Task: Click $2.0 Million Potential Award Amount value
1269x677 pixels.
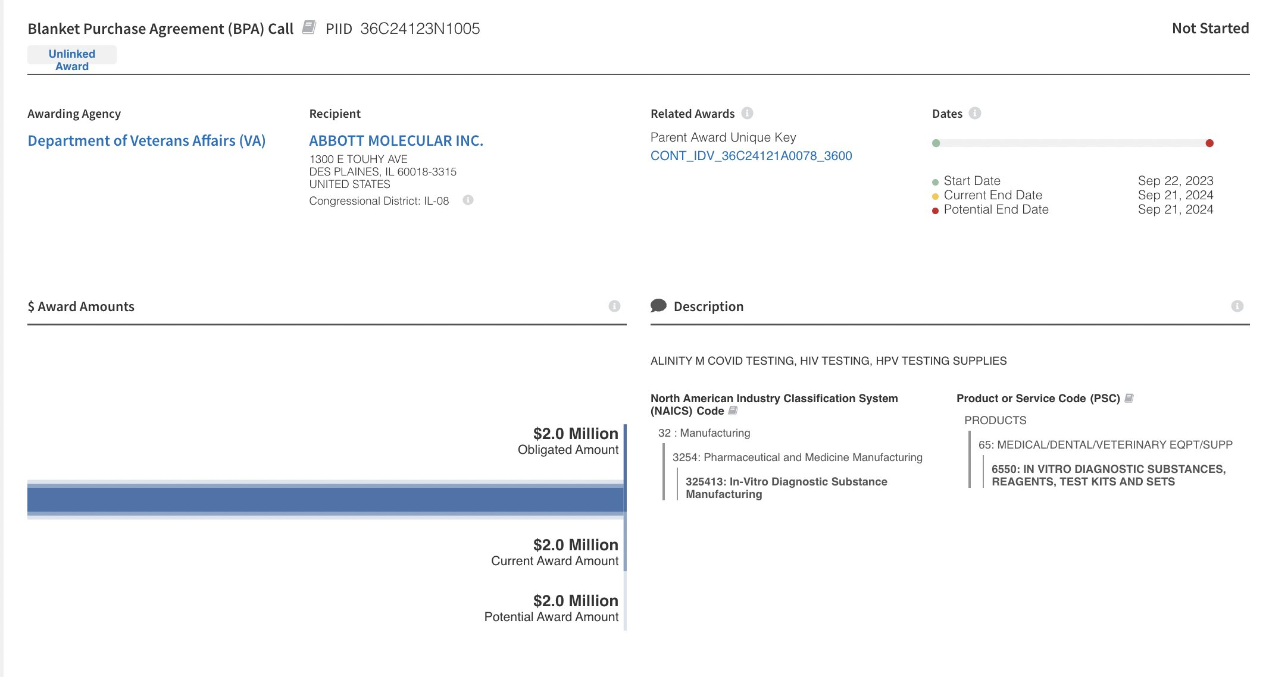Action: click(576, 600)
